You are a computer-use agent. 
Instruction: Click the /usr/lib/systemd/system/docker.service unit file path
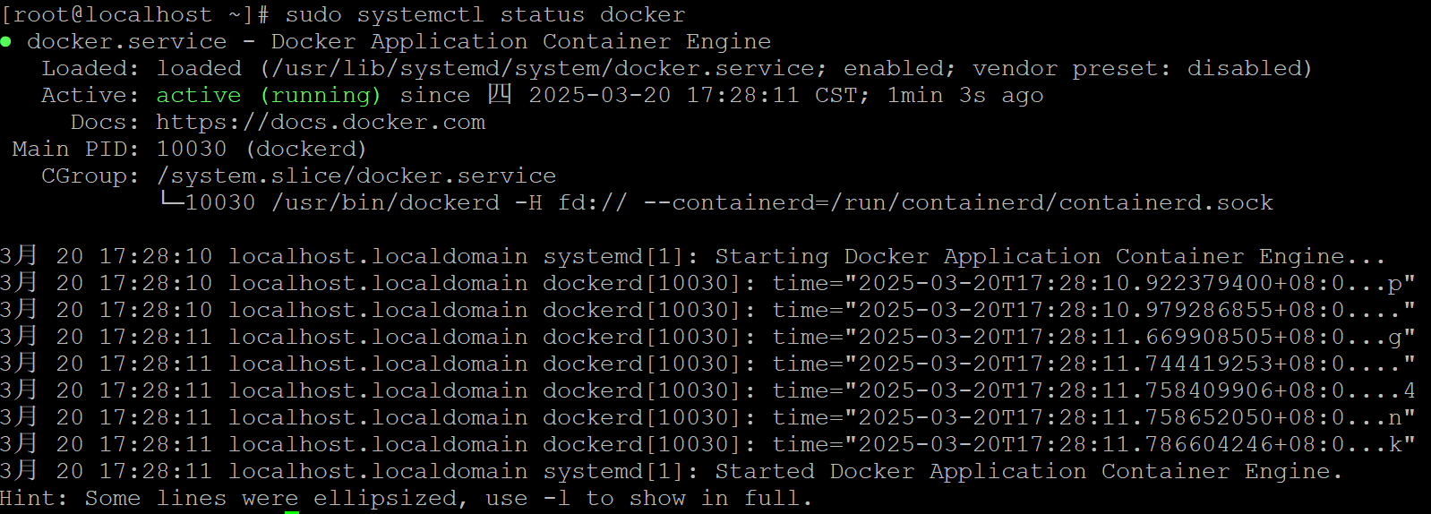click(544, 69)
